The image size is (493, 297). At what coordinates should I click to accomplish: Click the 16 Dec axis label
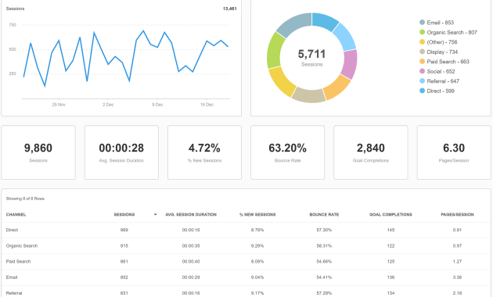click(207, 105)
